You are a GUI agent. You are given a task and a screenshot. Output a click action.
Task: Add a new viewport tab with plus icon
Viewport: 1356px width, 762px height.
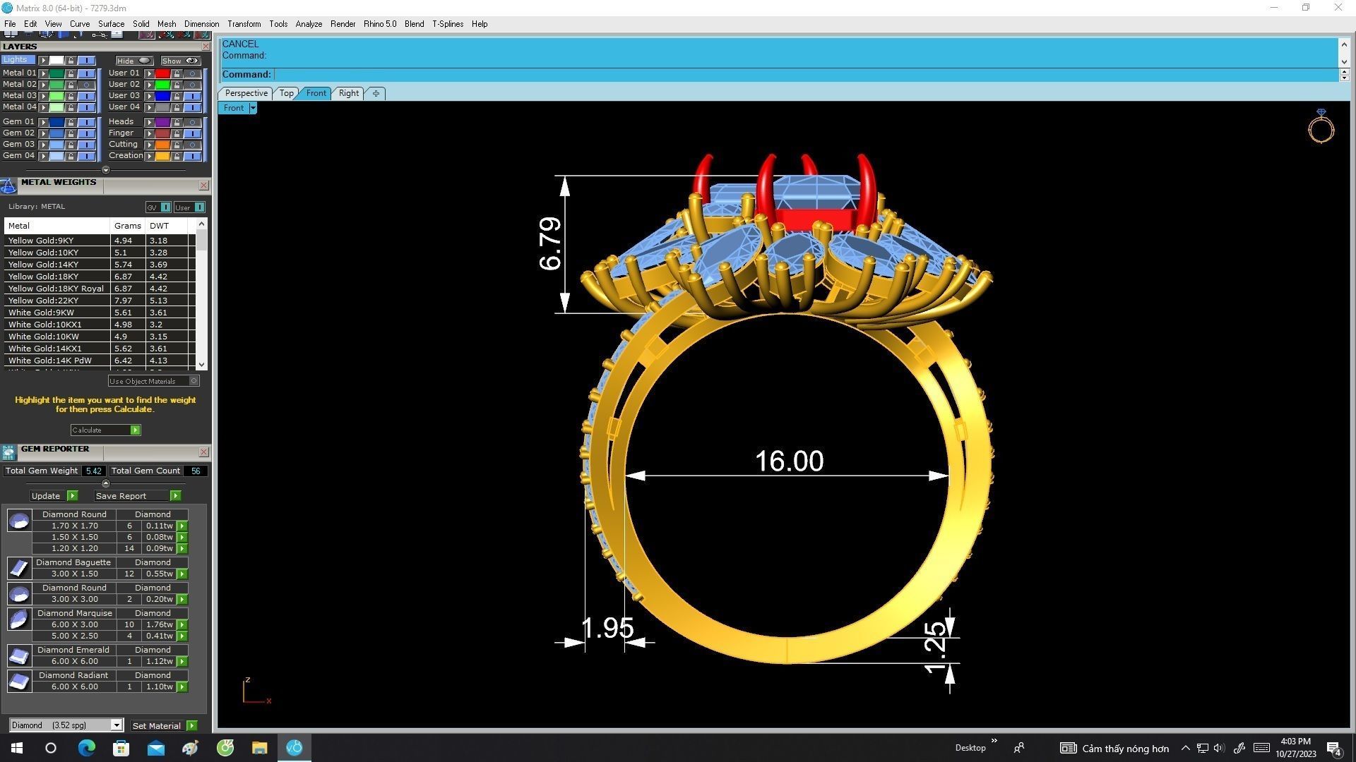(x=376, y=93)
